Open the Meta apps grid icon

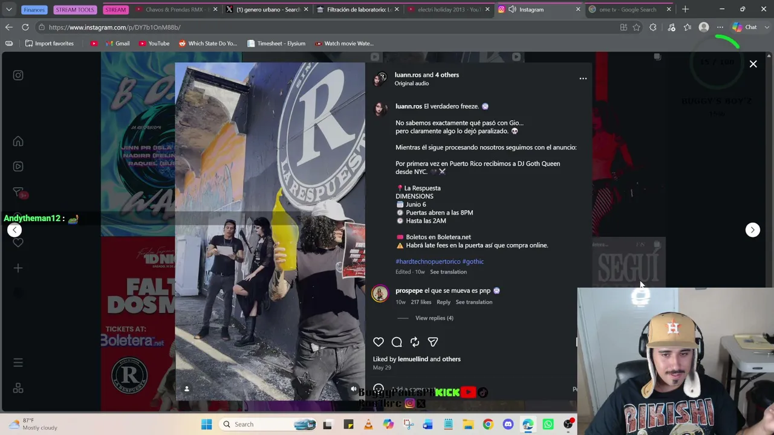(x=18, y=388)
